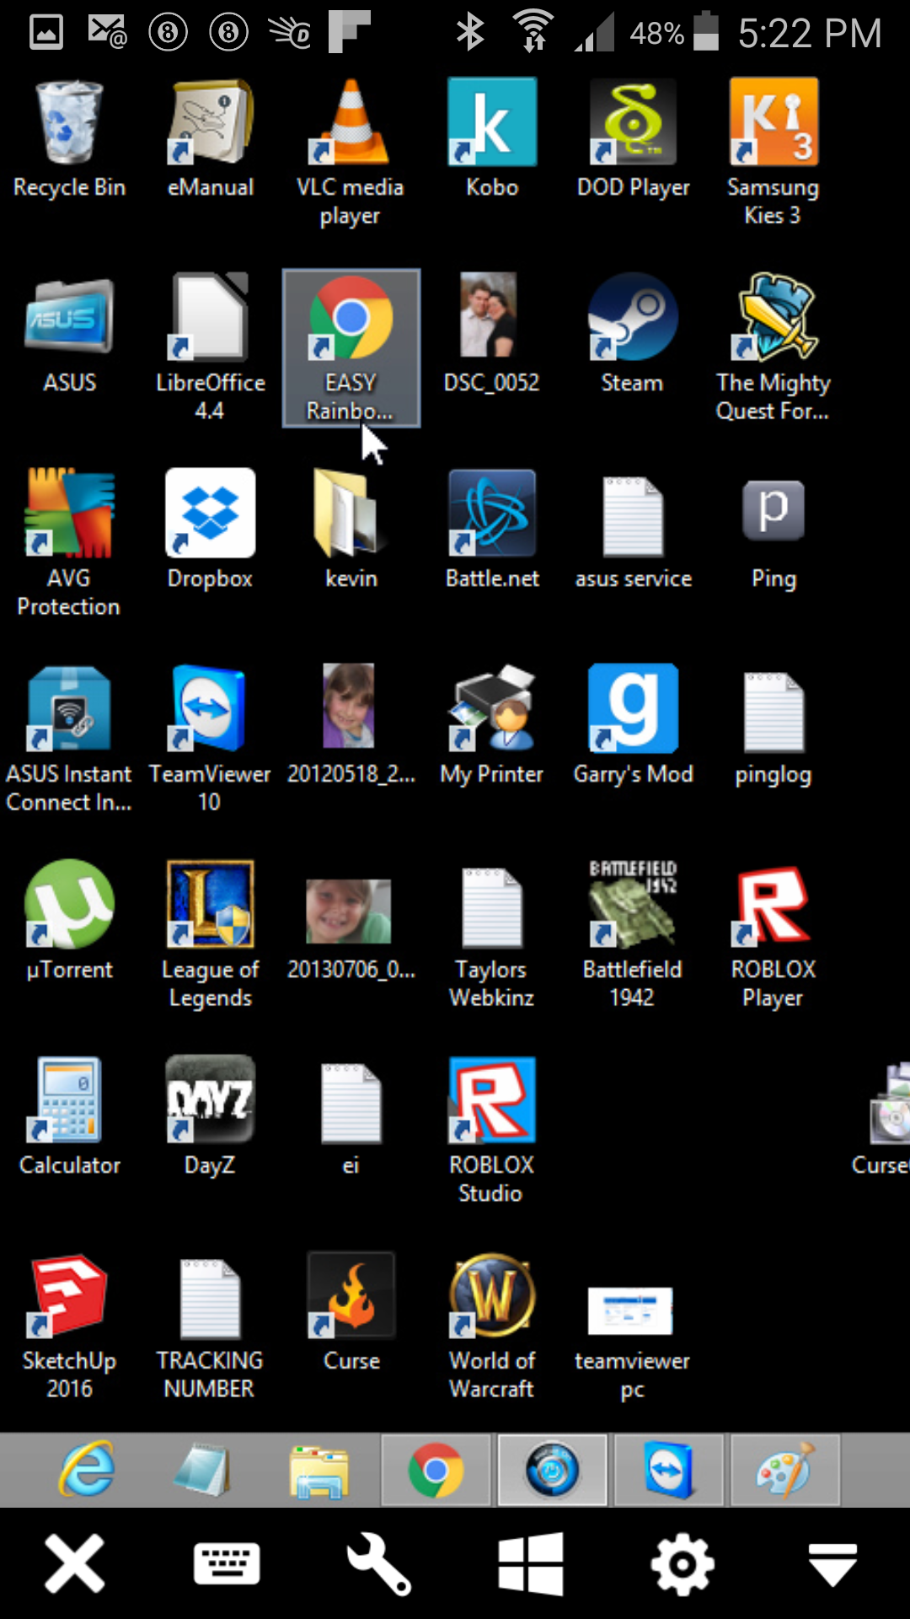Show the on-screen keyboard
The height and width of the screenshot is (1619, 910).
tap(227, 1564)
